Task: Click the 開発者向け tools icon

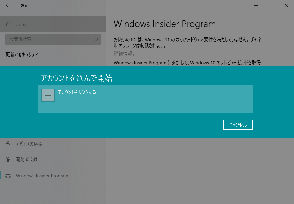Action: point(8,159)
